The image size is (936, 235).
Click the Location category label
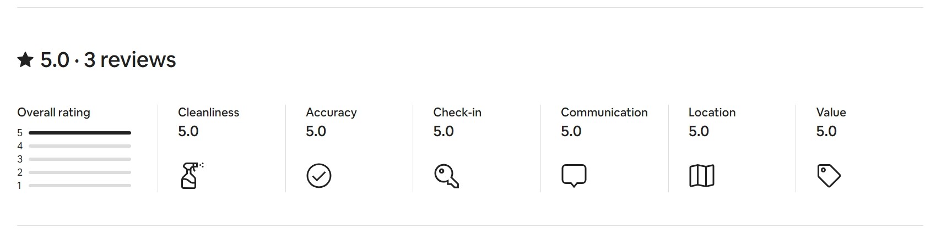[712, 113]
